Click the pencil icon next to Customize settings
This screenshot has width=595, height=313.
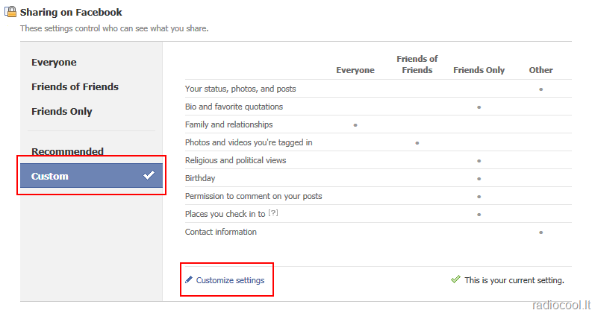[189, 280]
